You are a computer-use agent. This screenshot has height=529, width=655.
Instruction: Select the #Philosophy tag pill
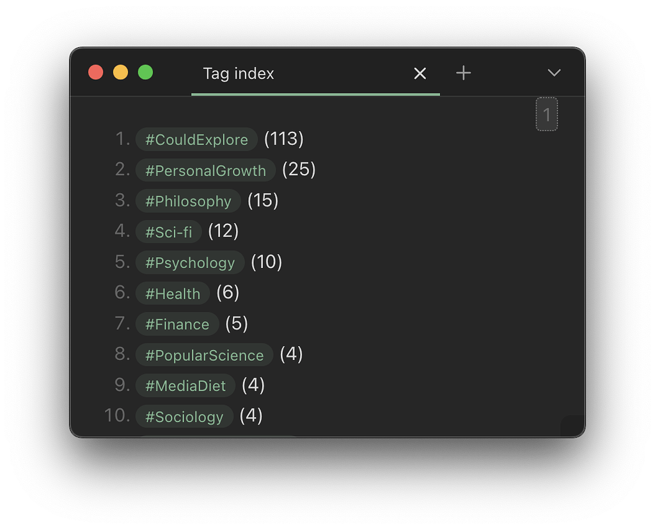tap(188, 201)
